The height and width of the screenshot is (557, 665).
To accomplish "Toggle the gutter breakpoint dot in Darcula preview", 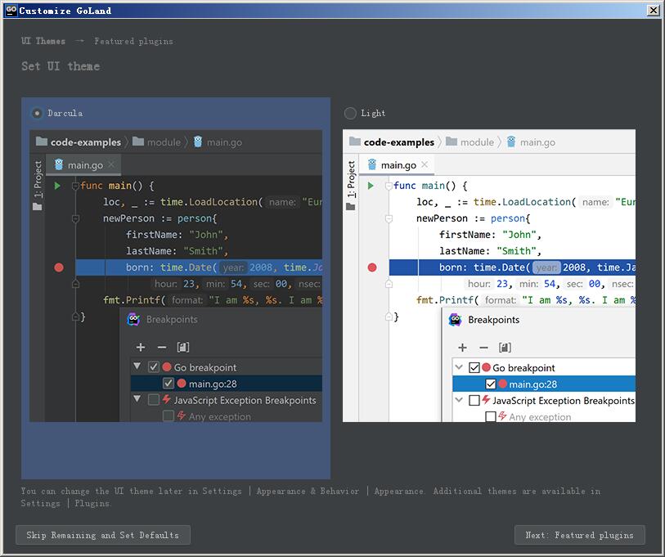I will point(59,267).
